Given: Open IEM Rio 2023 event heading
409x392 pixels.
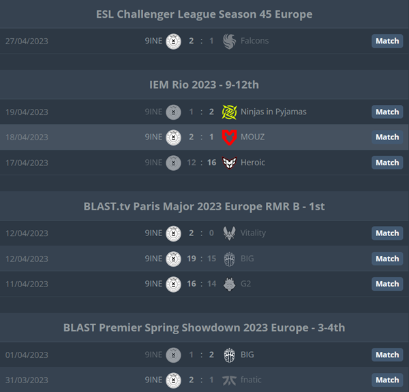Looking at the screenshot, I should (x=204, y=85).
